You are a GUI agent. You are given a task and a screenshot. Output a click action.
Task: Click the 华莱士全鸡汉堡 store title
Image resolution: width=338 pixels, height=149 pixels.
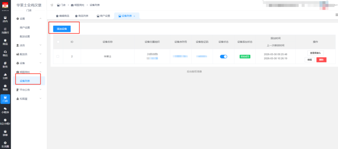pyautogui.click(x=29, y=5)
